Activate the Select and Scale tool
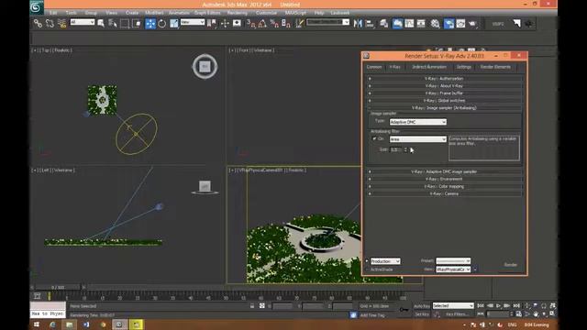Viewport: 587px width, 330px height. (174, 24)
